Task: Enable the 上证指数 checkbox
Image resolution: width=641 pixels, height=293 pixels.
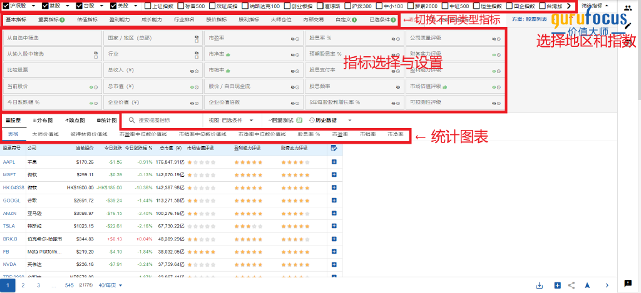Action: pyautogui.click(x=148, y=6)
